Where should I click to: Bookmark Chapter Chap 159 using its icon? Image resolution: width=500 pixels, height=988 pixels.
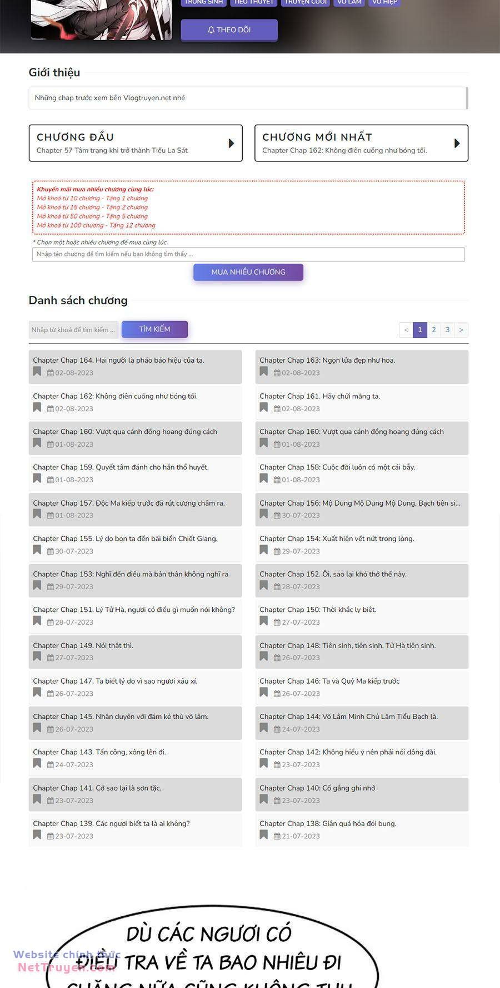tap(37, 478)
